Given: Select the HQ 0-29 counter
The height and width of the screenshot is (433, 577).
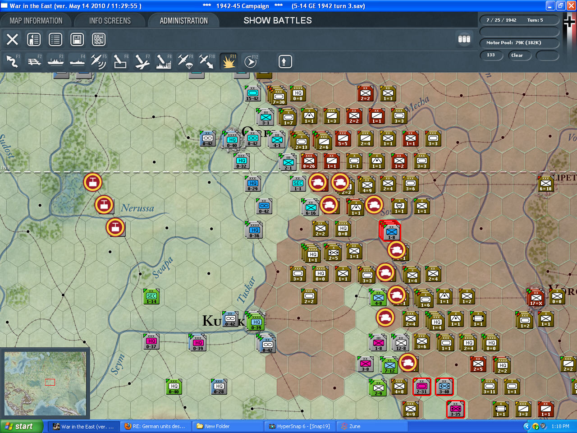Looking at the screenshot, I should [253, 184].
